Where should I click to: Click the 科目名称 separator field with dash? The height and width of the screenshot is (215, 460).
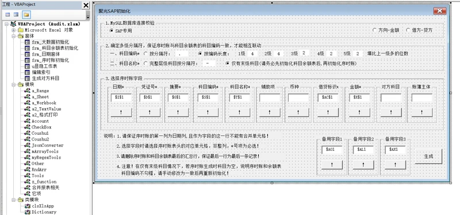[209, 63]
